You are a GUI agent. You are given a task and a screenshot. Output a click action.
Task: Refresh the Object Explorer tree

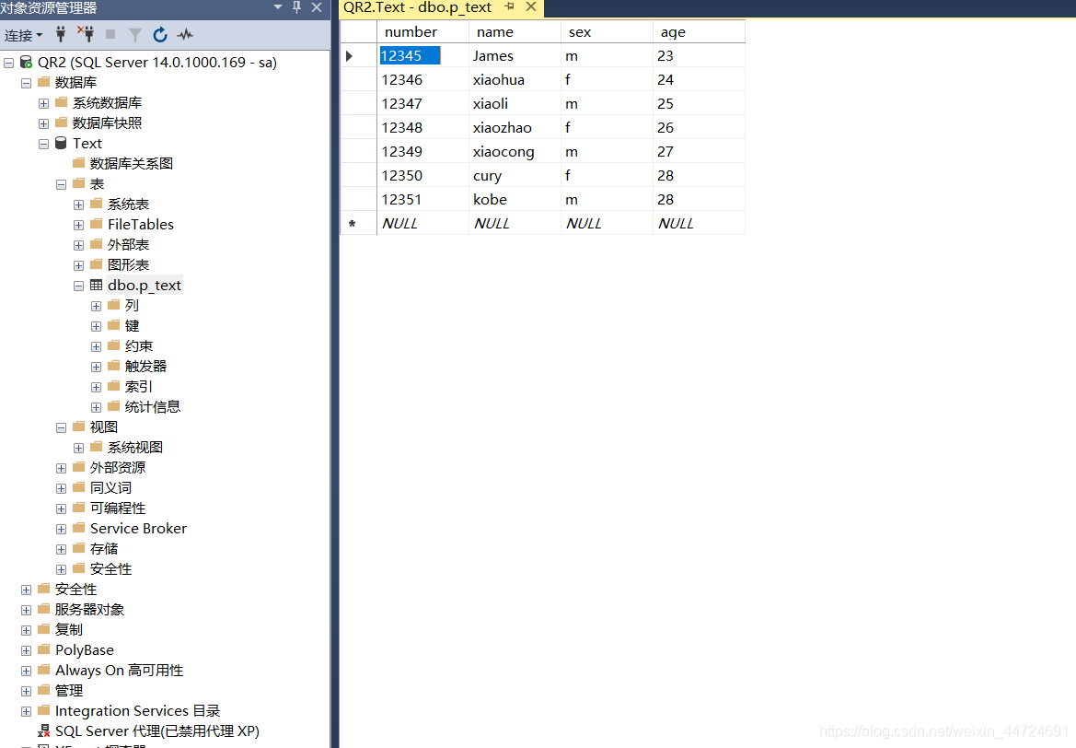(158, 35)
